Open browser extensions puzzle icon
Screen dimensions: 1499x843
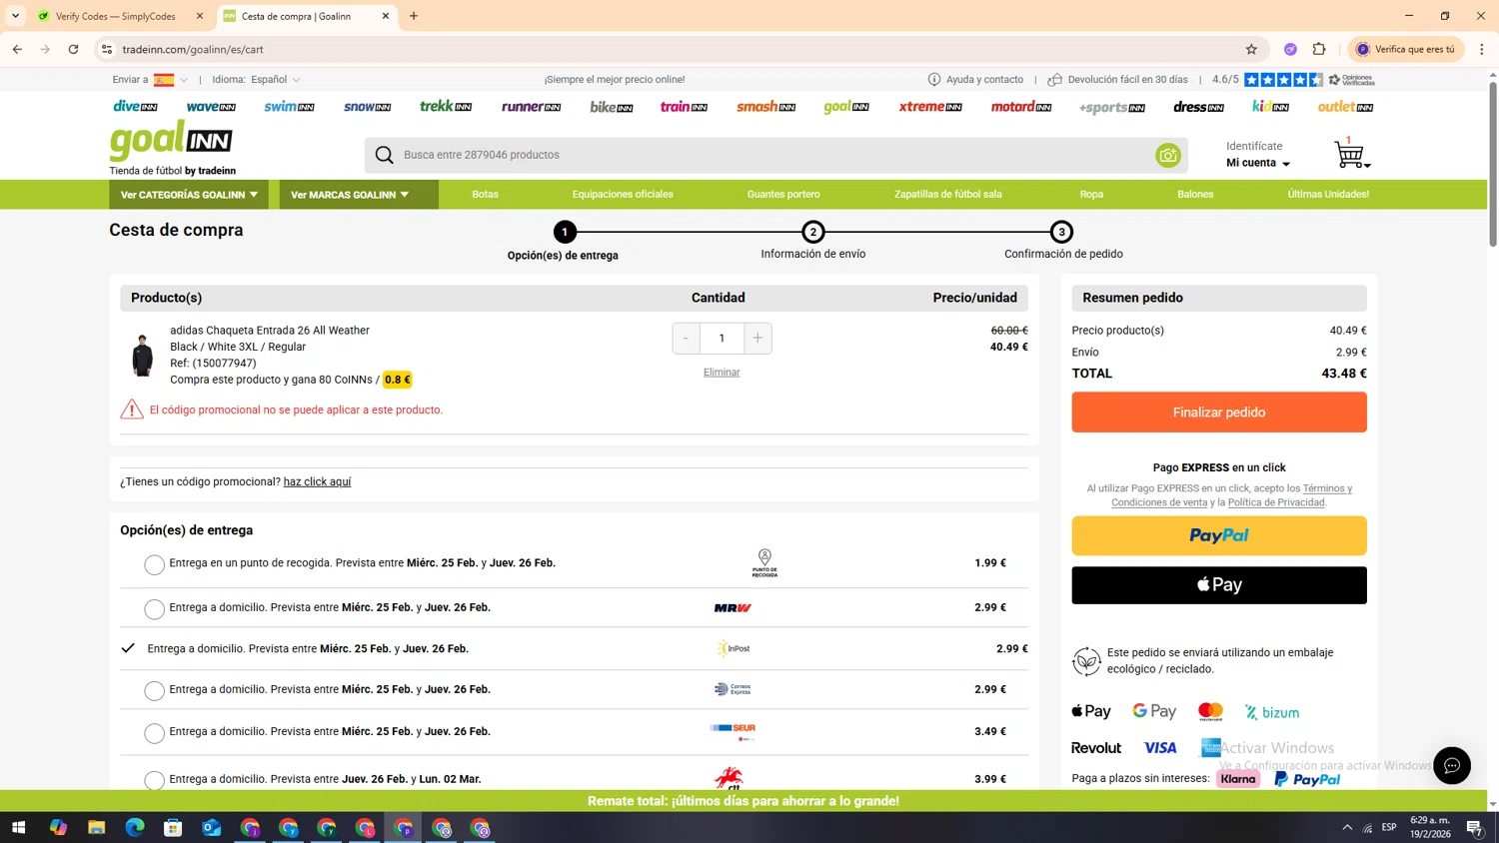1319,49
